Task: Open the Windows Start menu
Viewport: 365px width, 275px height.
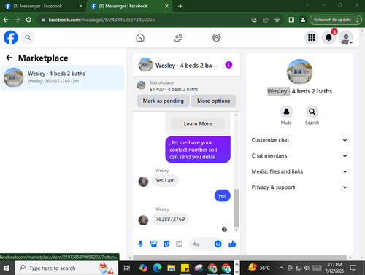Action: point(7,268)
